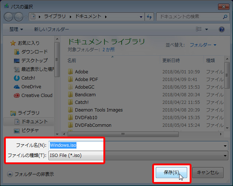Select OneDrive in the navigation pane
This screenshot has width=233, height=186.
coord(31,87)
